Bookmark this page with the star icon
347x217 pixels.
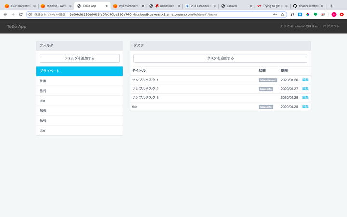pyautogui.click(x=282, y=14)
